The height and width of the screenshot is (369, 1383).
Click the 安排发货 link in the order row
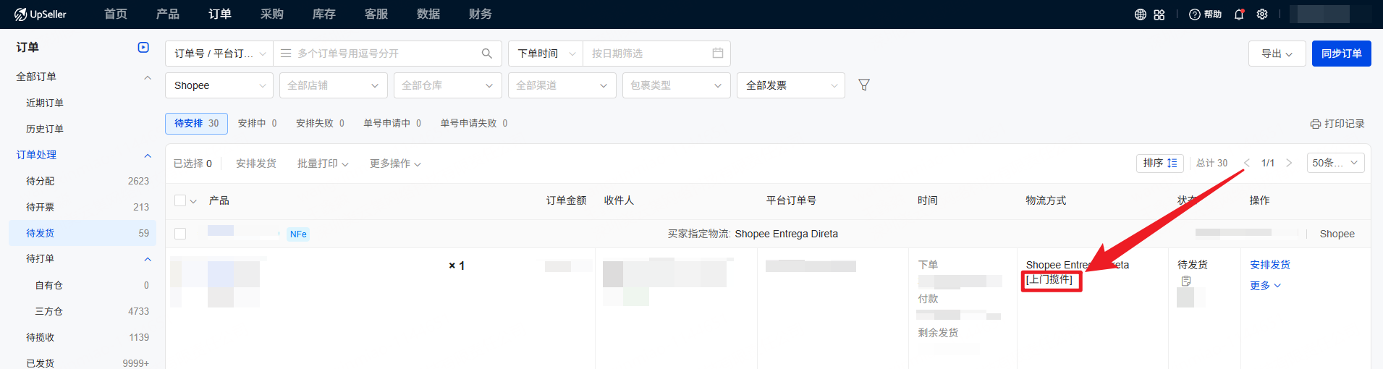[x=1269, y=265]
